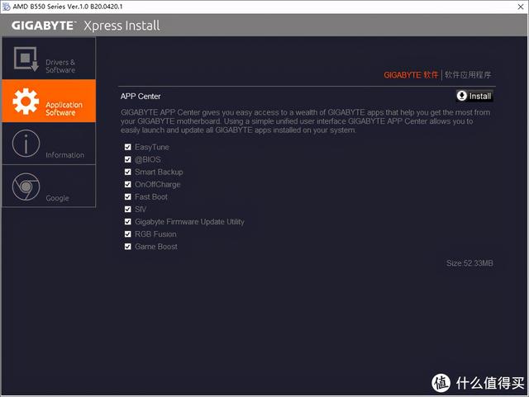Click the APP Center description paragraph
The width and height of the screenshot is (529, 397).
click(x=305, y=121)
